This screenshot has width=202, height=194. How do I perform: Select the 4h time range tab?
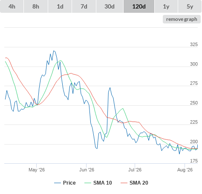(12, 6)
